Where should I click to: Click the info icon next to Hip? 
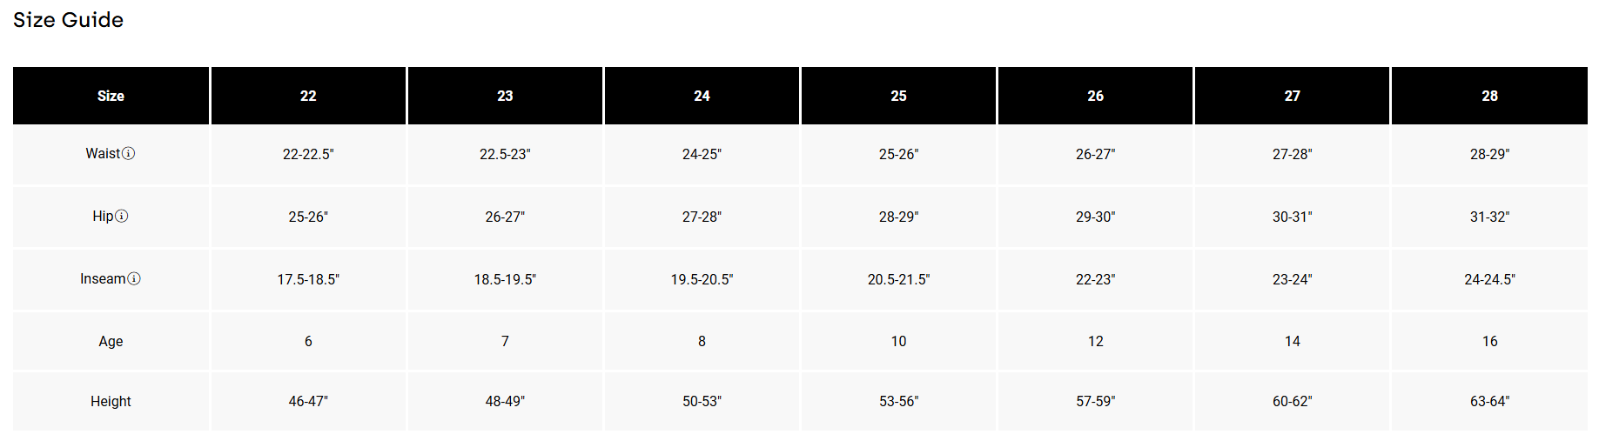[122, 217]
